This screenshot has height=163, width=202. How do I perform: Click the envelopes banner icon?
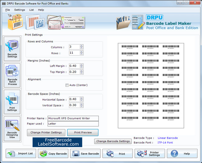click(x=55, y=22)
